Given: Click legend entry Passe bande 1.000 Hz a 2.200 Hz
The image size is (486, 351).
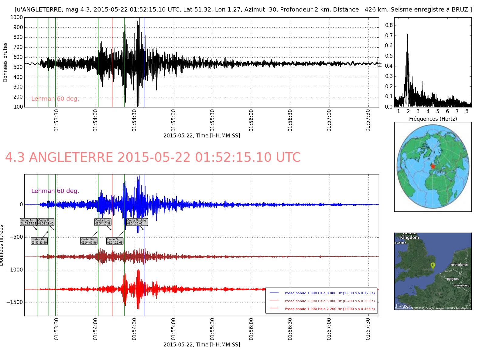Looking at the screenshot, I should [330, 309].
